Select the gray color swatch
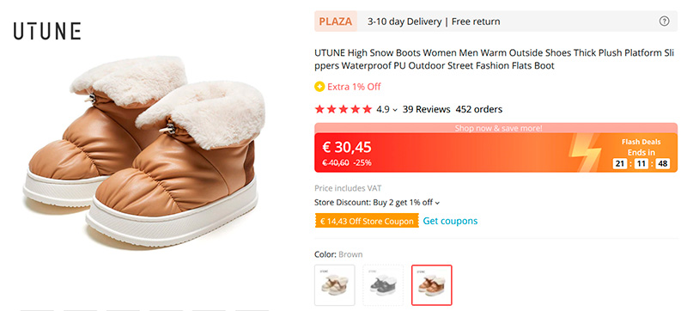Viewport: 687px width, 311px height. (382, 285)
